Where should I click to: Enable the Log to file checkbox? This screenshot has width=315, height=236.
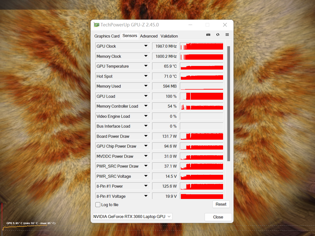(98, 205)
